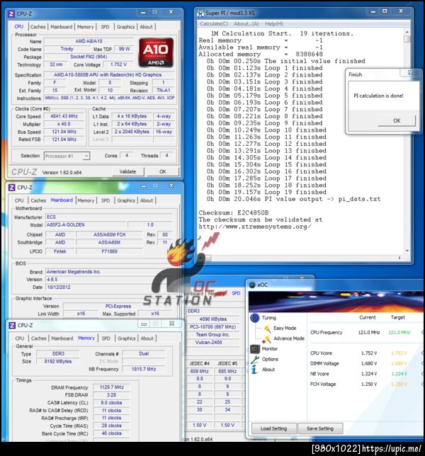Click the SPD tab in the background CPU-Z window
425x456 pixels.
tap(236, 293)
